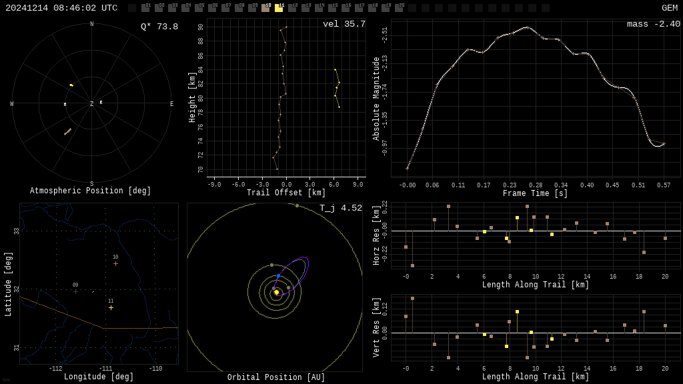Select station box 03 in top bar

coord(172,8)
